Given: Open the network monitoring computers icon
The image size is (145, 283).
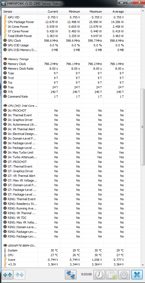Looking at the screenshot, I should [71, 275].
